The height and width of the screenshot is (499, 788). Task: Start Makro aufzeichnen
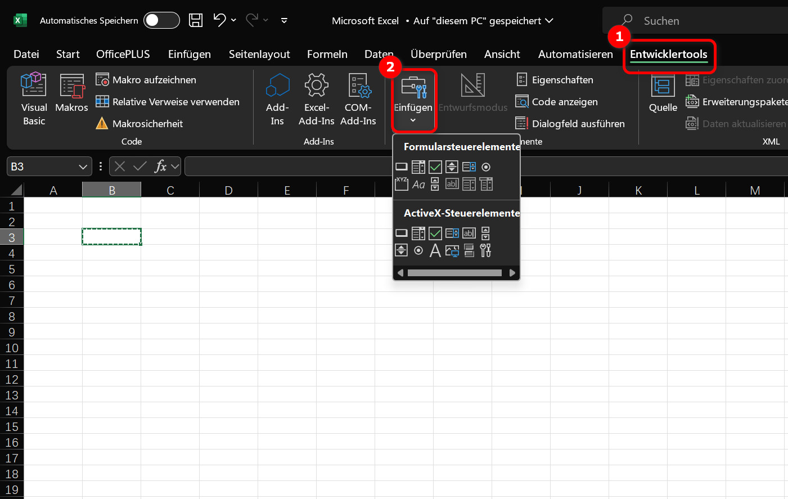146,80
